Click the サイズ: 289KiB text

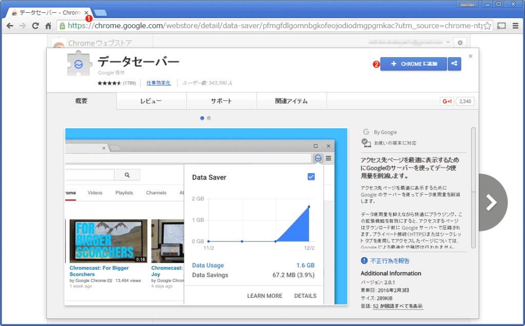377,298
